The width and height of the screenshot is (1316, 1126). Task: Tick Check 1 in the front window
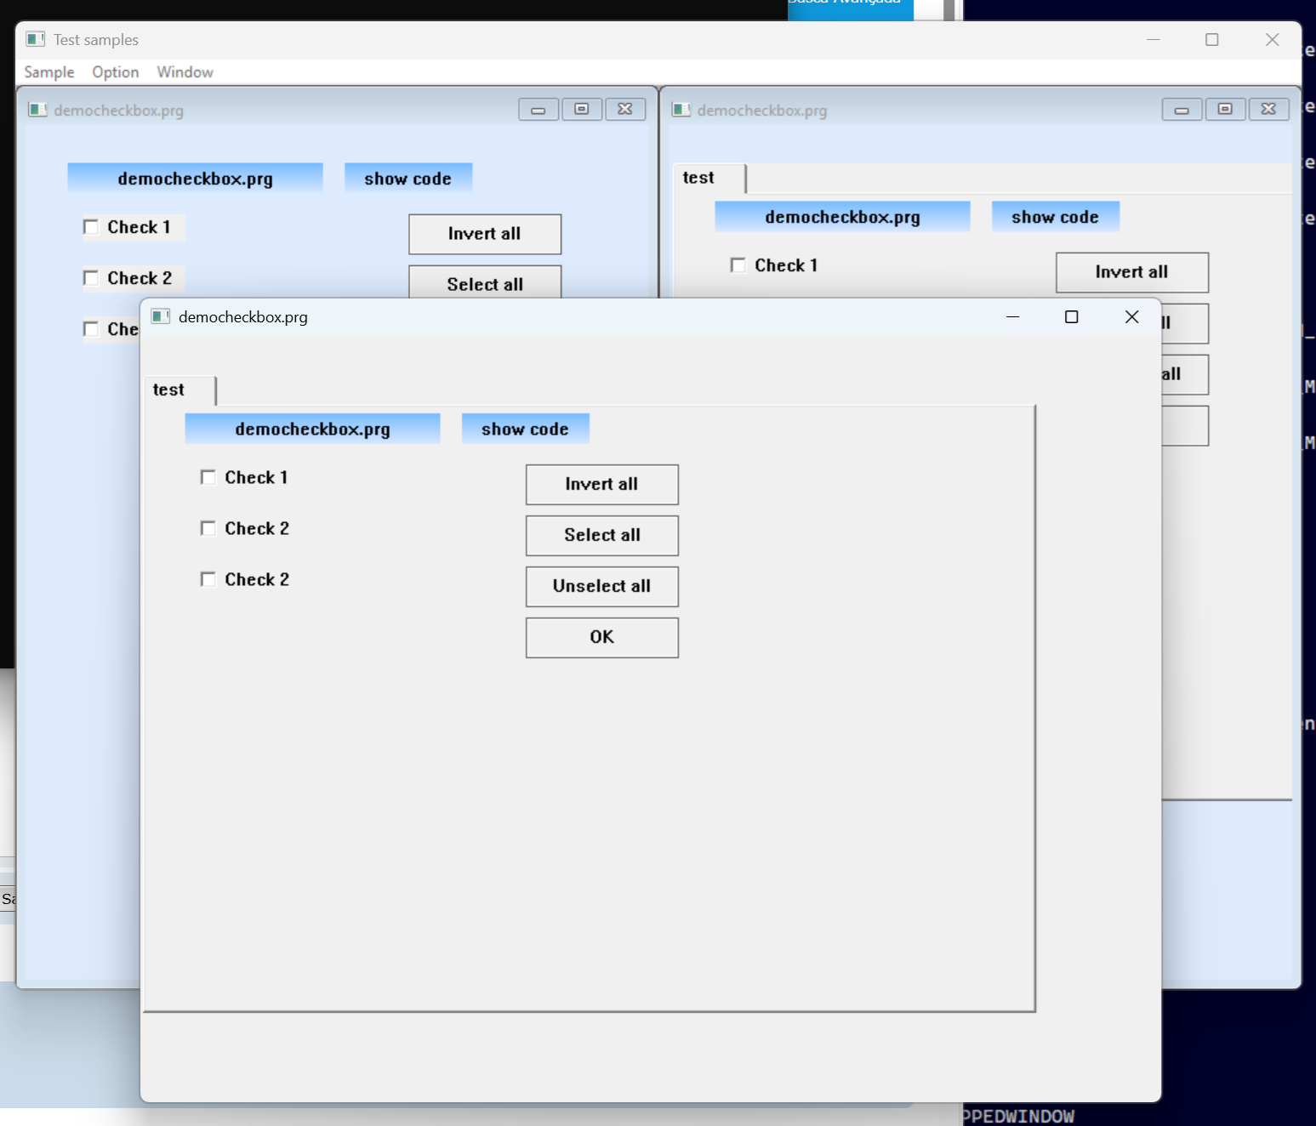(x=208, y=477)
